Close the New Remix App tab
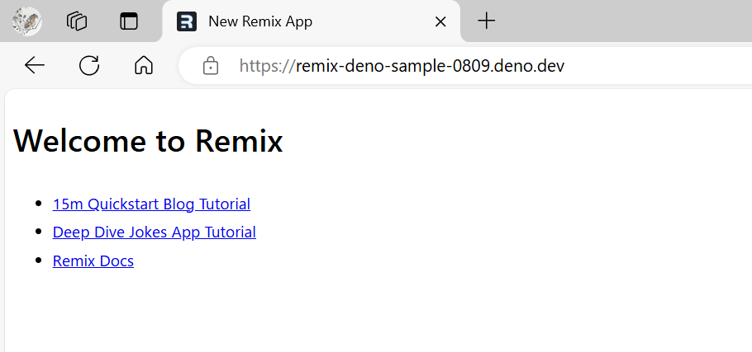This screenshot has width=752, height=352. [440, 21]
